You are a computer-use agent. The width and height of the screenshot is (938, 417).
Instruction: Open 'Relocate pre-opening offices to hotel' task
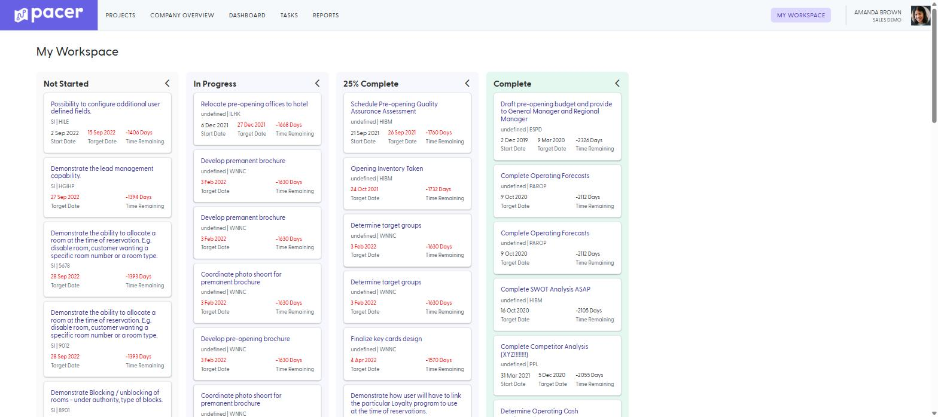pos(257,118)
